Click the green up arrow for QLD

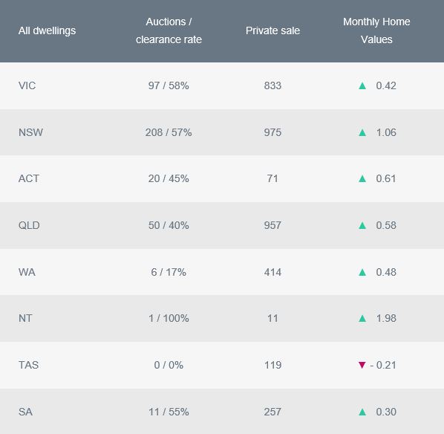click(x=362, y=225)
